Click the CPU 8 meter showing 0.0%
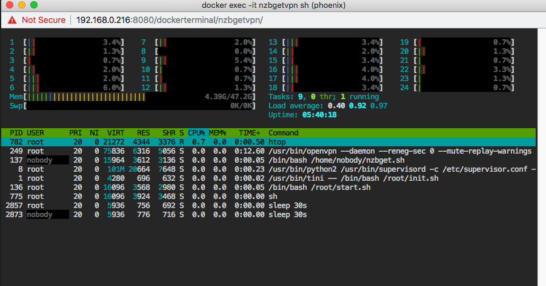The height and width of the screenshot is (286, 546). pyautogui.click(x=198, y=51)
